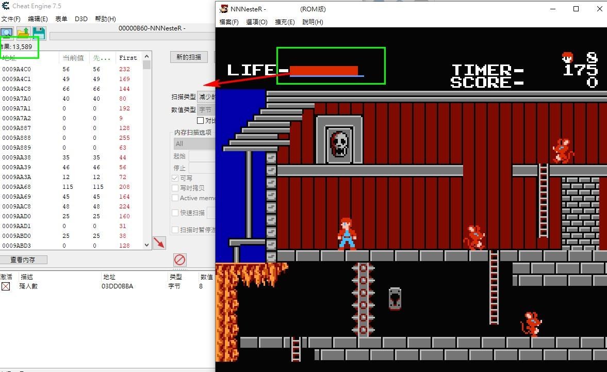Click the address 03DD0BBA in address table
The image size is (607, 372).
pos(117,286)
